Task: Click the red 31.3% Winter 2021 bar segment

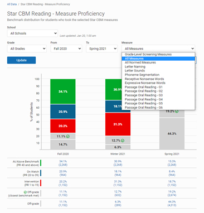Action: (x=118, y=124)
